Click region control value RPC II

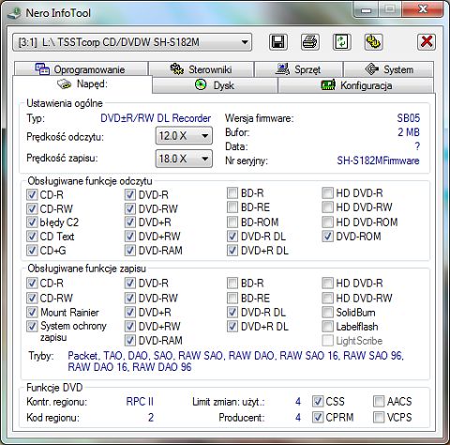click(x=140, y=402)
